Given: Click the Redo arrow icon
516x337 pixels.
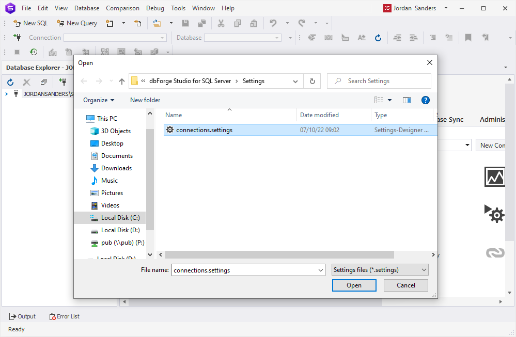Looking at the screenshot, I should pos(302,23).
